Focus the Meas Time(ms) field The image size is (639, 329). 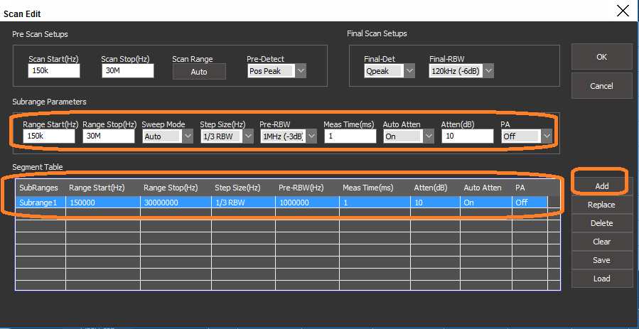coord(350,136)
